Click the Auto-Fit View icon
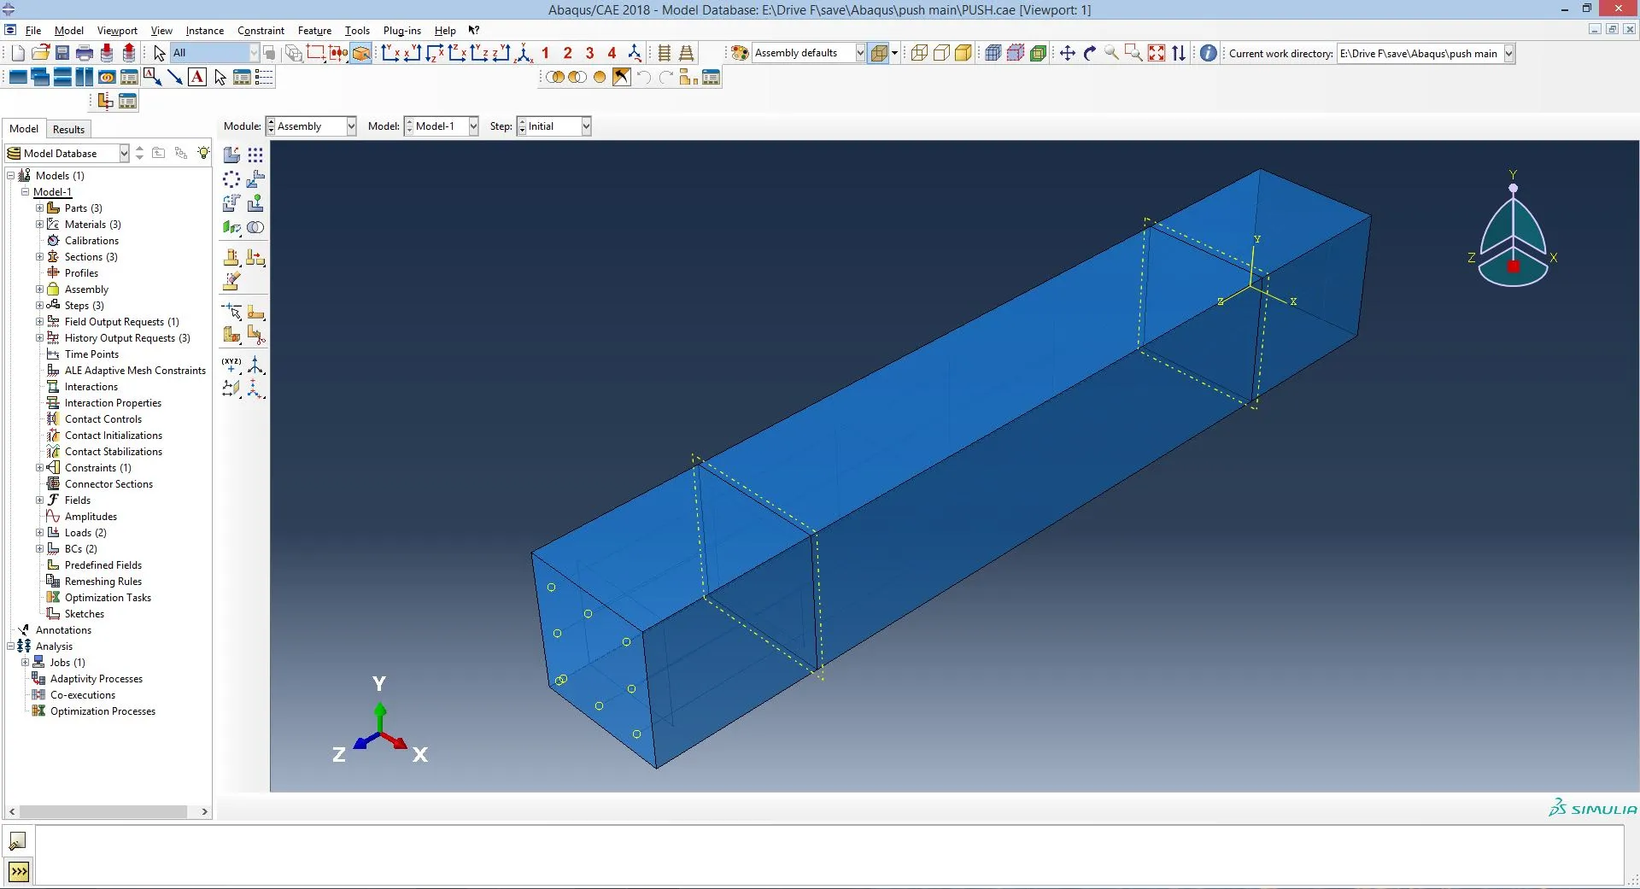 (x=1157, y=53)
